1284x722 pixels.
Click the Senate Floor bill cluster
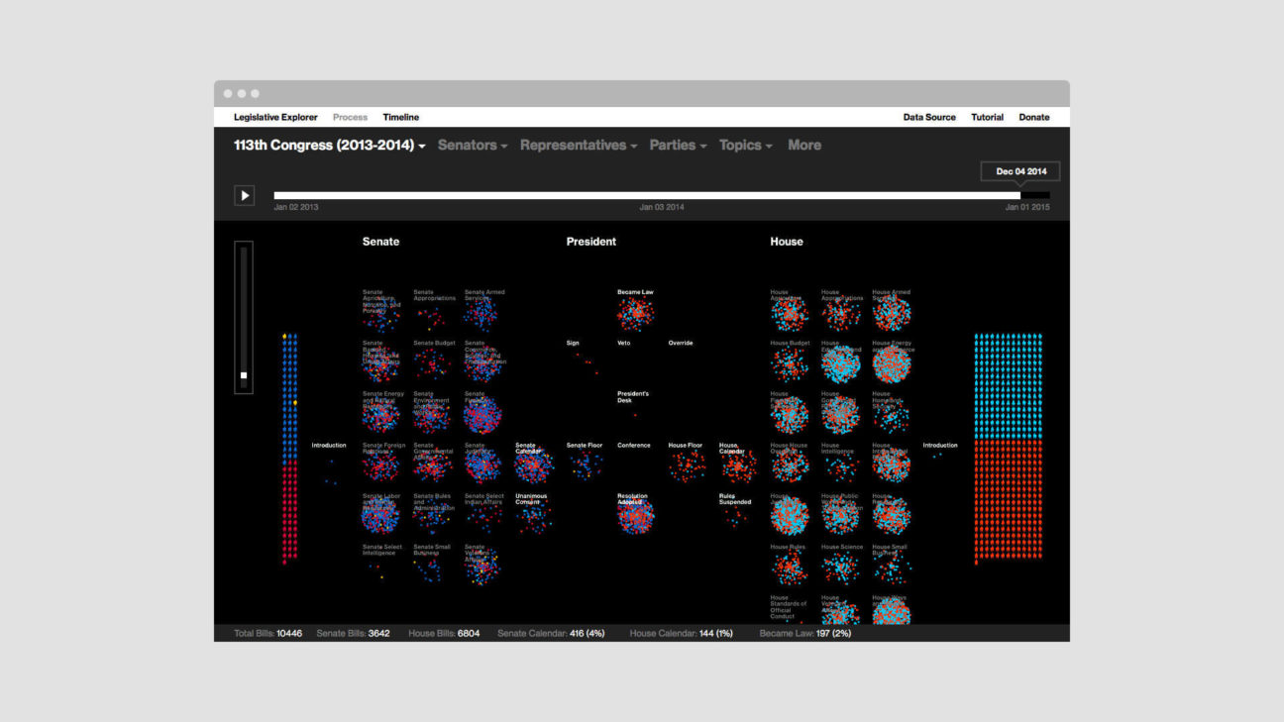585,465
